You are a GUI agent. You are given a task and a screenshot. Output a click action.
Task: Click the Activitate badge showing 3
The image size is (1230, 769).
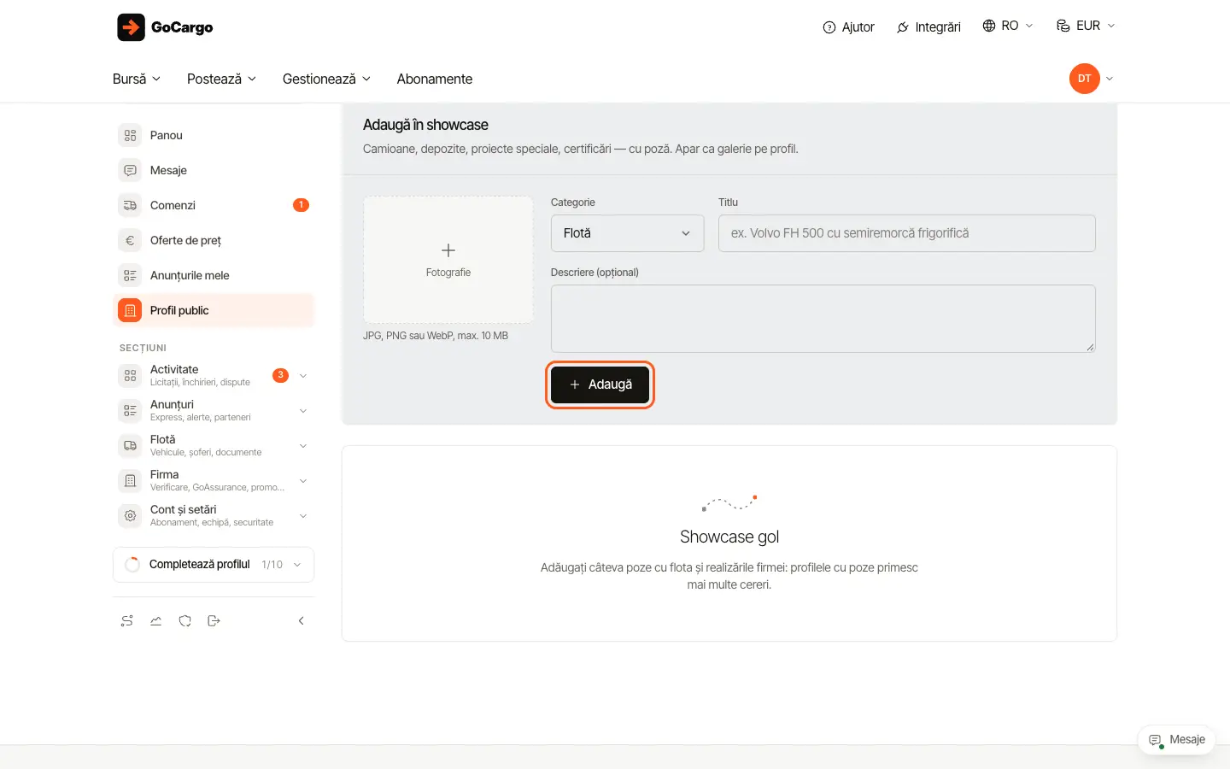pyautogui.click(x=280, y=375)
